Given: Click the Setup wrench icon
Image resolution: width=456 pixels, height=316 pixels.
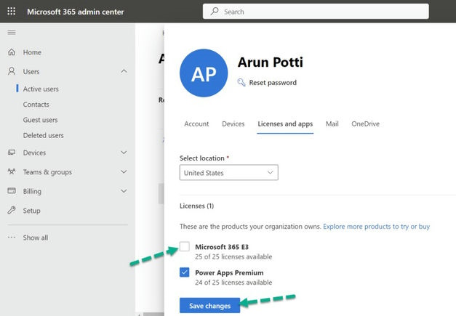Looking at the screenshot, I should pyautogui.click(x=11, y=211).
